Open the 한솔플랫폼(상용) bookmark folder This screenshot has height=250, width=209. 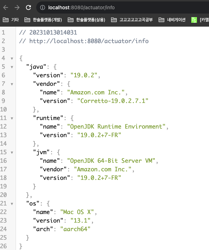point(86,20)
